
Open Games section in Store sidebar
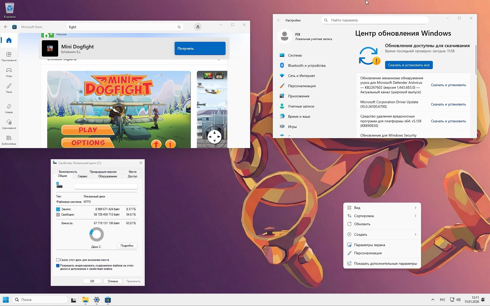[9, 72]
